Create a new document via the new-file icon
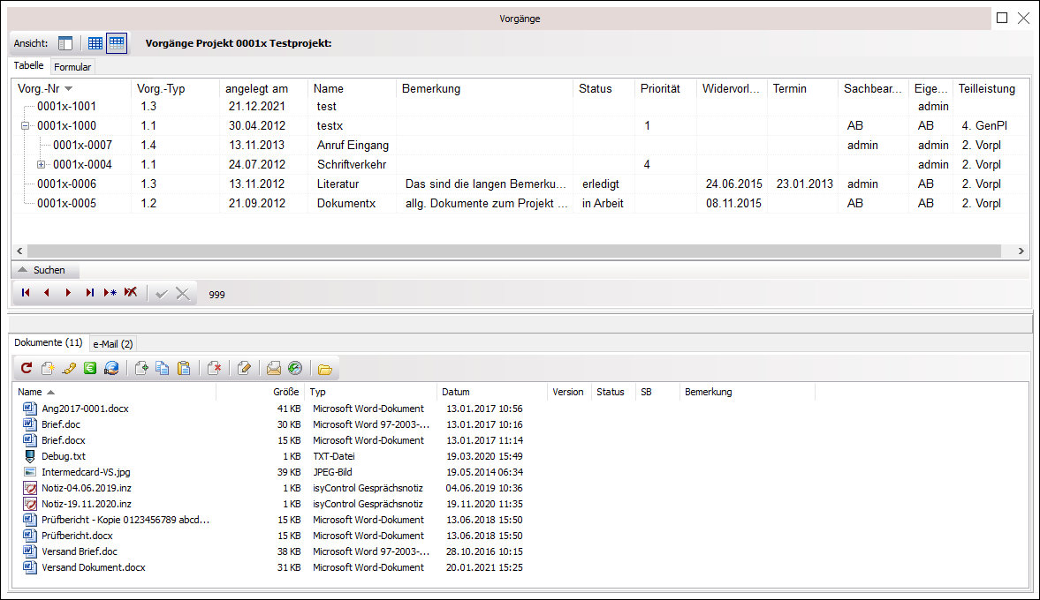The height and width of the screenshot is (600, 1040). pos(47,368)
